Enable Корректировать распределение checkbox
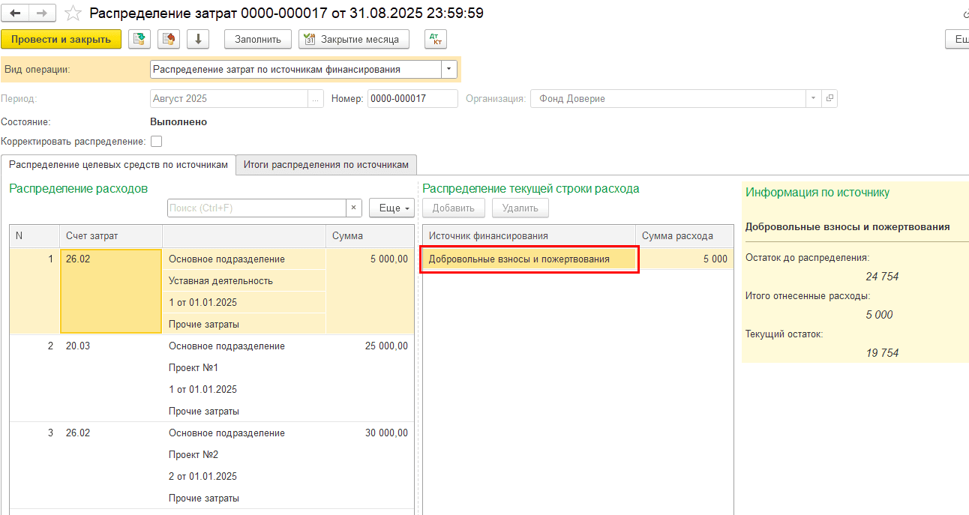 coord(156,141)
